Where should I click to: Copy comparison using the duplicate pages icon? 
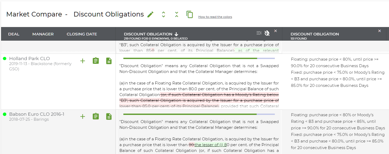[190, 14]
